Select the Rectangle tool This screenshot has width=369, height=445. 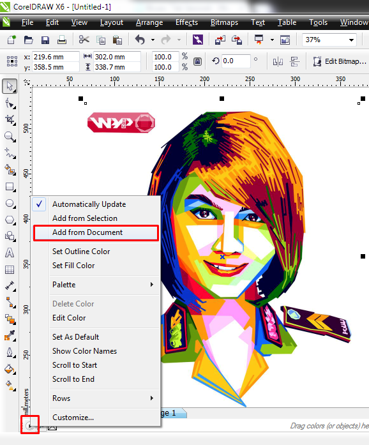pyautogui.click(x=10, y=186)
